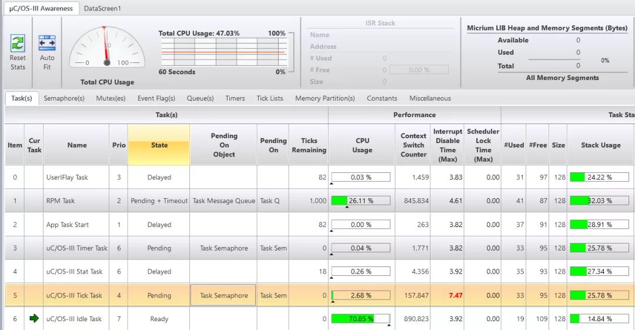The height and width of the screenshot is (330, 635).
Task: Sort by the Prio column header
Action: [119, 145]
